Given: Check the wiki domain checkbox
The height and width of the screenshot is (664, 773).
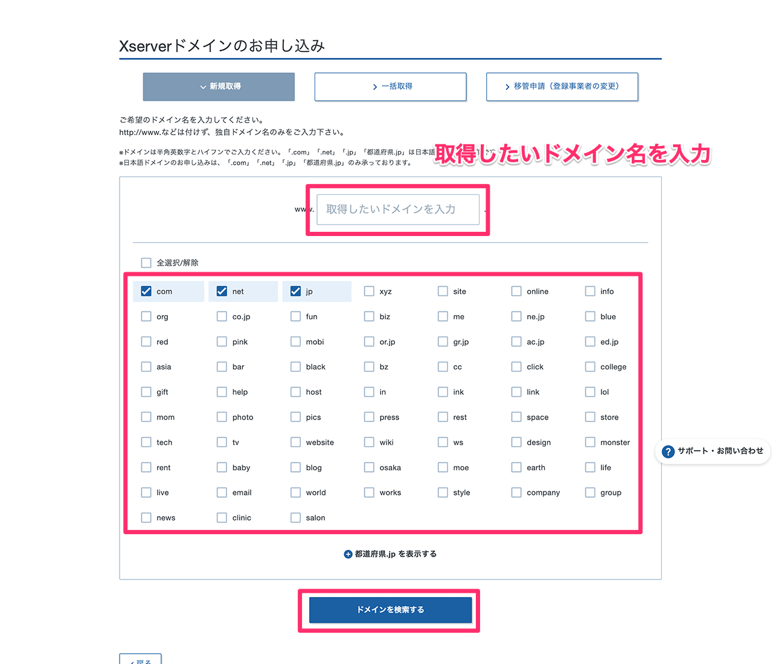Looking at the screenshot, I should [369, 442].
